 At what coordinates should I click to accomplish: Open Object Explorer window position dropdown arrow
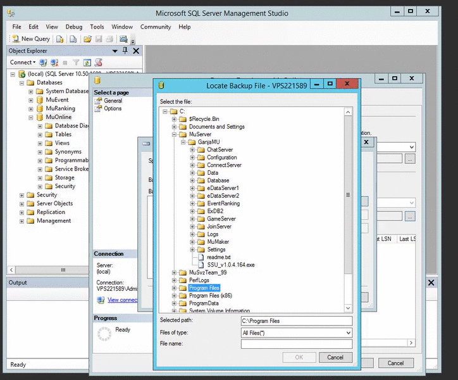(x=115, y=51)
